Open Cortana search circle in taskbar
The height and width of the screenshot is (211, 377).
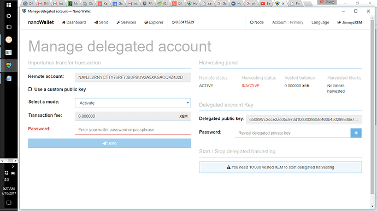click(x=9, y=16)
